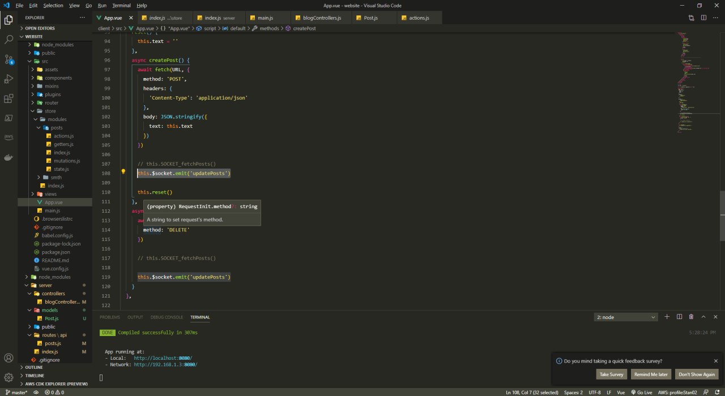Image resolution: width=725 pixels, height=396 pixels.
Task: Open the Explorer view in activity bar
Action: tap(8, 20)
